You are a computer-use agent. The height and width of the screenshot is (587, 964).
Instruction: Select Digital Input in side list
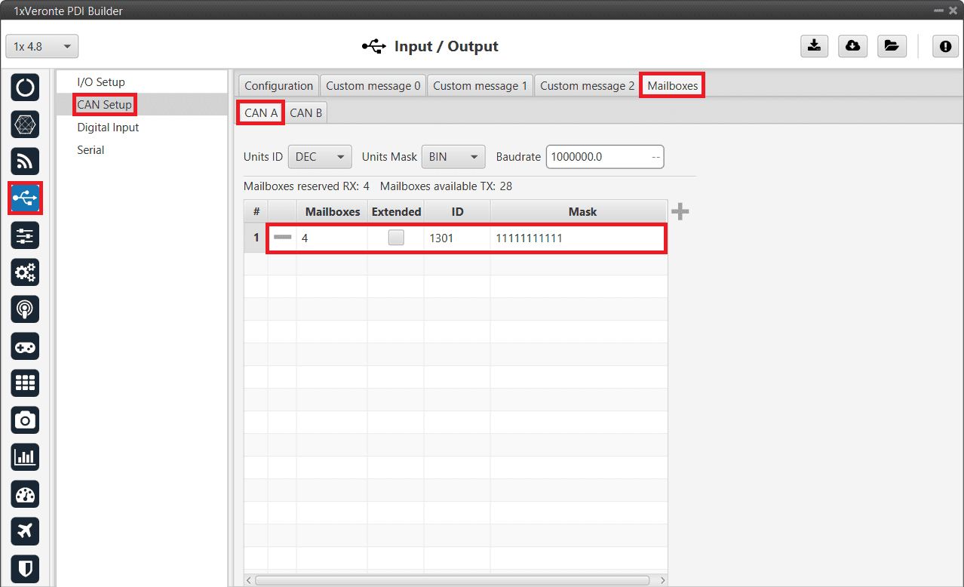click(x=108, y=127)
